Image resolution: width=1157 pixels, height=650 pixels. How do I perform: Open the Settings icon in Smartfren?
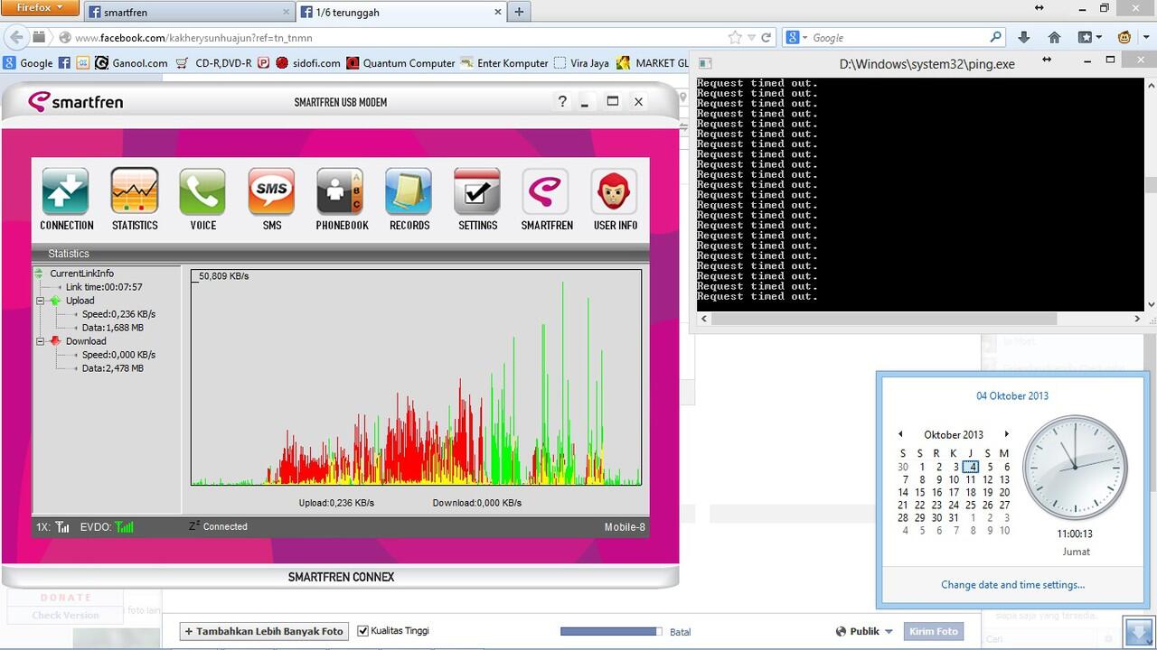click(477, 191)
